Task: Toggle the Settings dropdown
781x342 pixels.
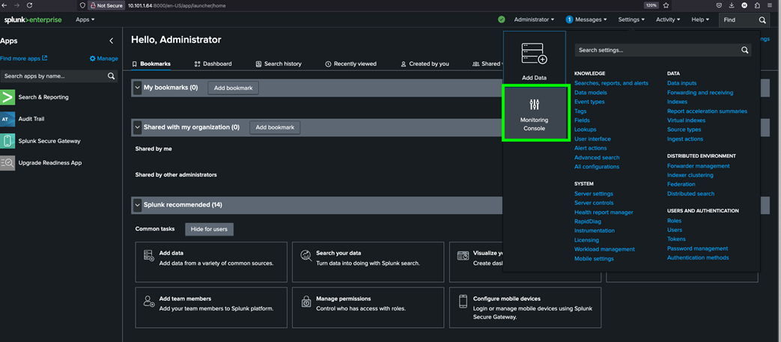Action: click(x=631, y=20)
